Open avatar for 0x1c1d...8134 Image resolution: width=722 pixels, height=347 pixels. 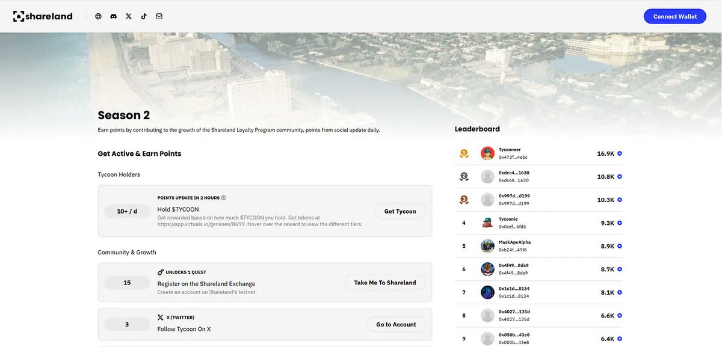[x=487, y=292]
